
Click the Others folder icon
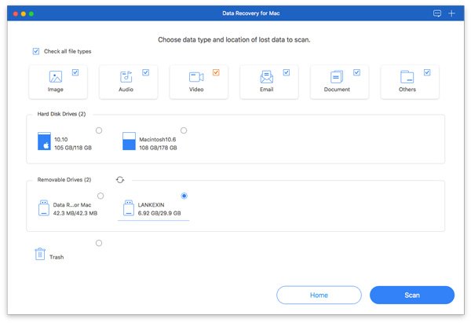407,77
